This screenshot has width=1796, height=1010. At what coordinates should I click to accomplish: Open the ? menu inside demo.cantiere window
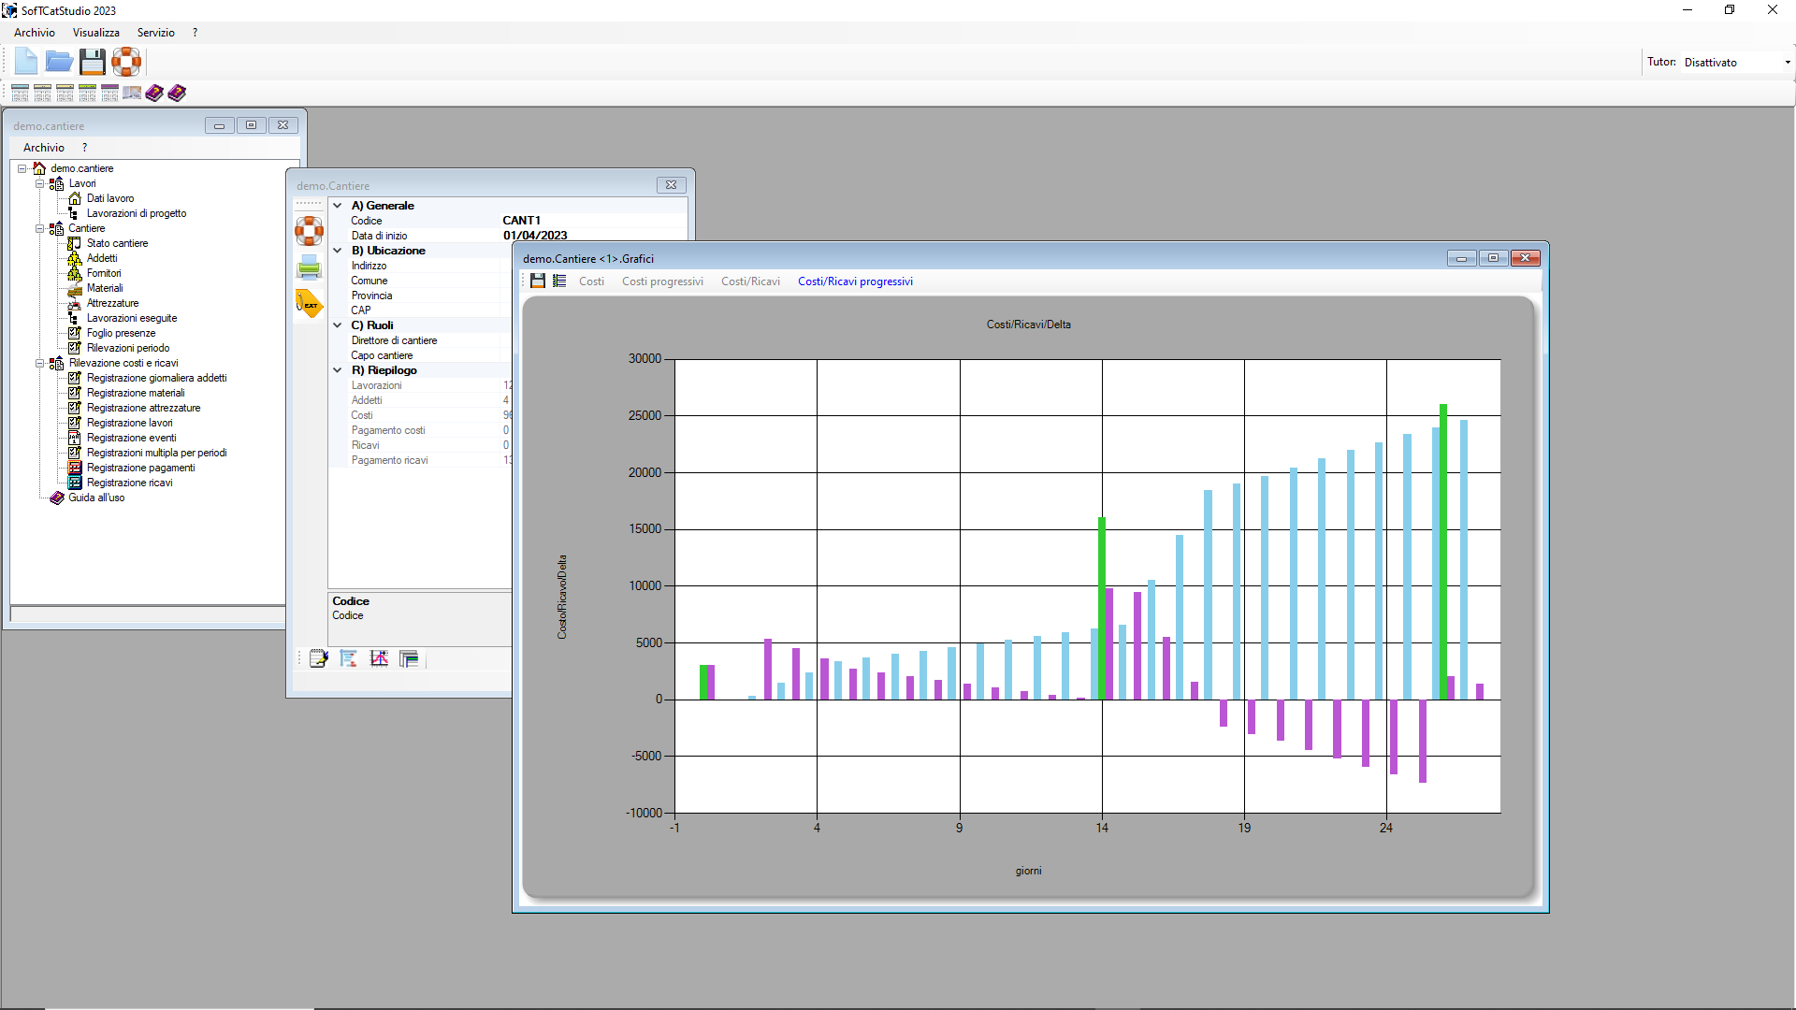pyautogui.click(x=84, y=148)
